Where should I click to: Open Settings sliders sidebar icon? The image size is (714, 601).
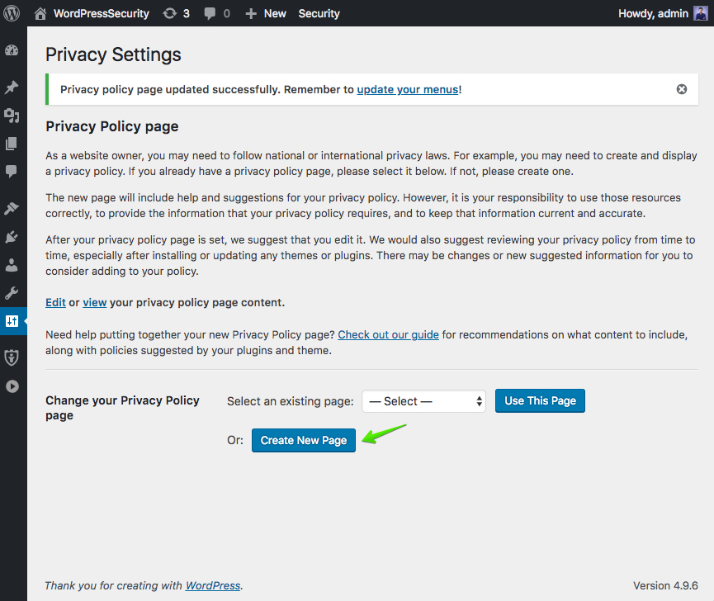coord(12,321)
